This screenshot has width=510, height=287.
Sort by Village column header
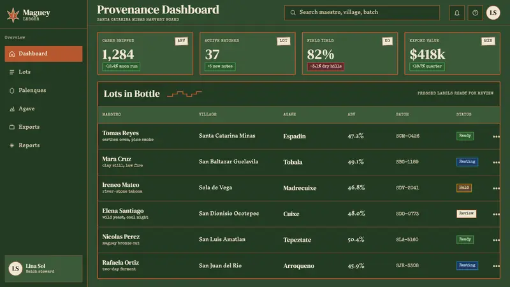[x=208, y=115]
